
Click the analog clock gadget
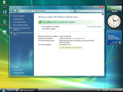tap(114, 21)
